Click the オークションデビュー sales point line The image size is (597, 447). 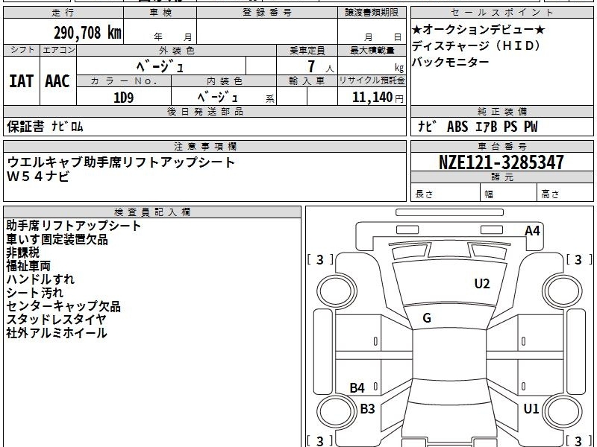(x=478, y=30)
